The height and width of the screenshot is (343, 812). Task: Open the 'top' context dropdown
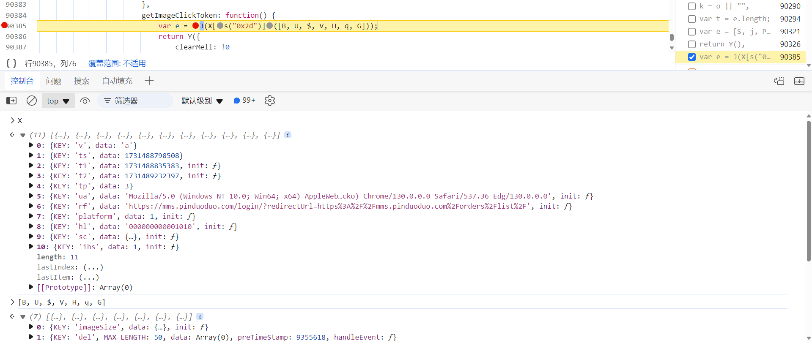(x=58, y=101)
